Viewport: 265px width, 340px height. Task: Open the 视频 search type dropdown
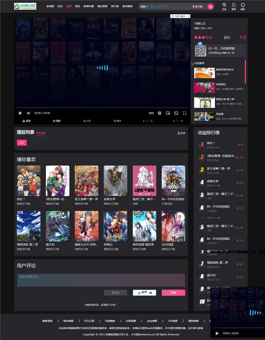tap(144, 7)
